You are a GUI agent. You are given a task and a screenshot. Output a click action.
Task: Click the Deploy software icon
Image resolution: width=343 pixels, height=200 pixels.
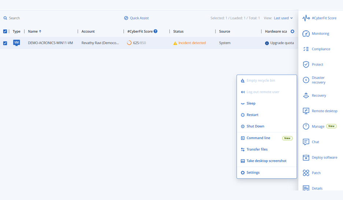(306, 158)
